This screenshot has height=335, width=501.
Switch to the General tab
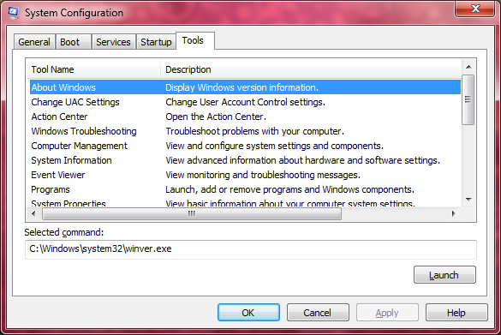click(x=34, y=42)
